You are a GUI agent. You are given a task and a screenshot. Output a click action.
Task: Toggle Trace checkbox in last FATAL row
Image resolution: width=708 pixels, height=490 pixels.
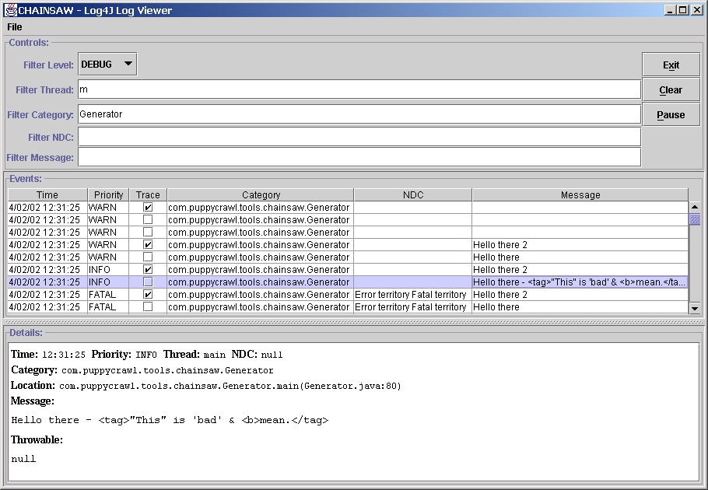pyautogui.click(x=148, y=307)
